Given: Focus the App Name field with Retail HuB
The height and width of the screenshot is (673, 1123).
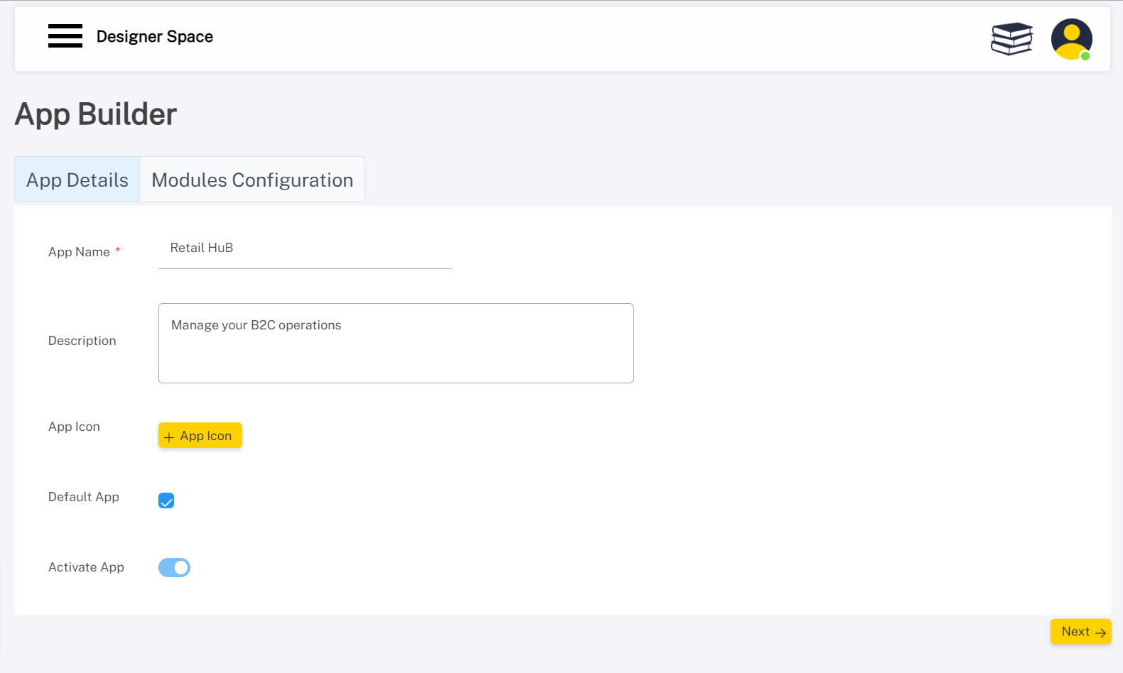Looking at the screenshot, I should (305, 248).
